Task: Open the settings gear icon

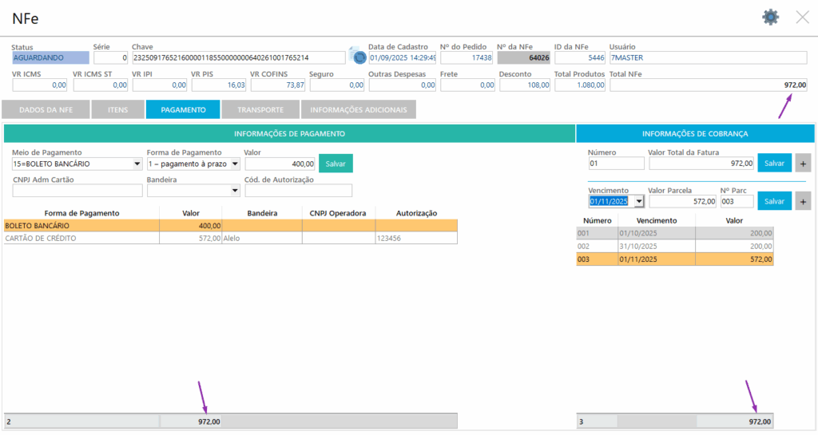Action: [x=770, y=17]
